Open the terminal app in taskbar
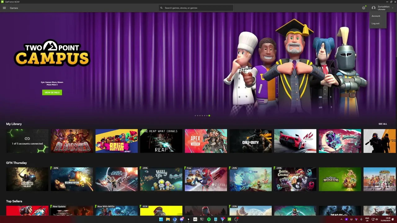Viewport: 397px width, 223px height. coord(202,219)
